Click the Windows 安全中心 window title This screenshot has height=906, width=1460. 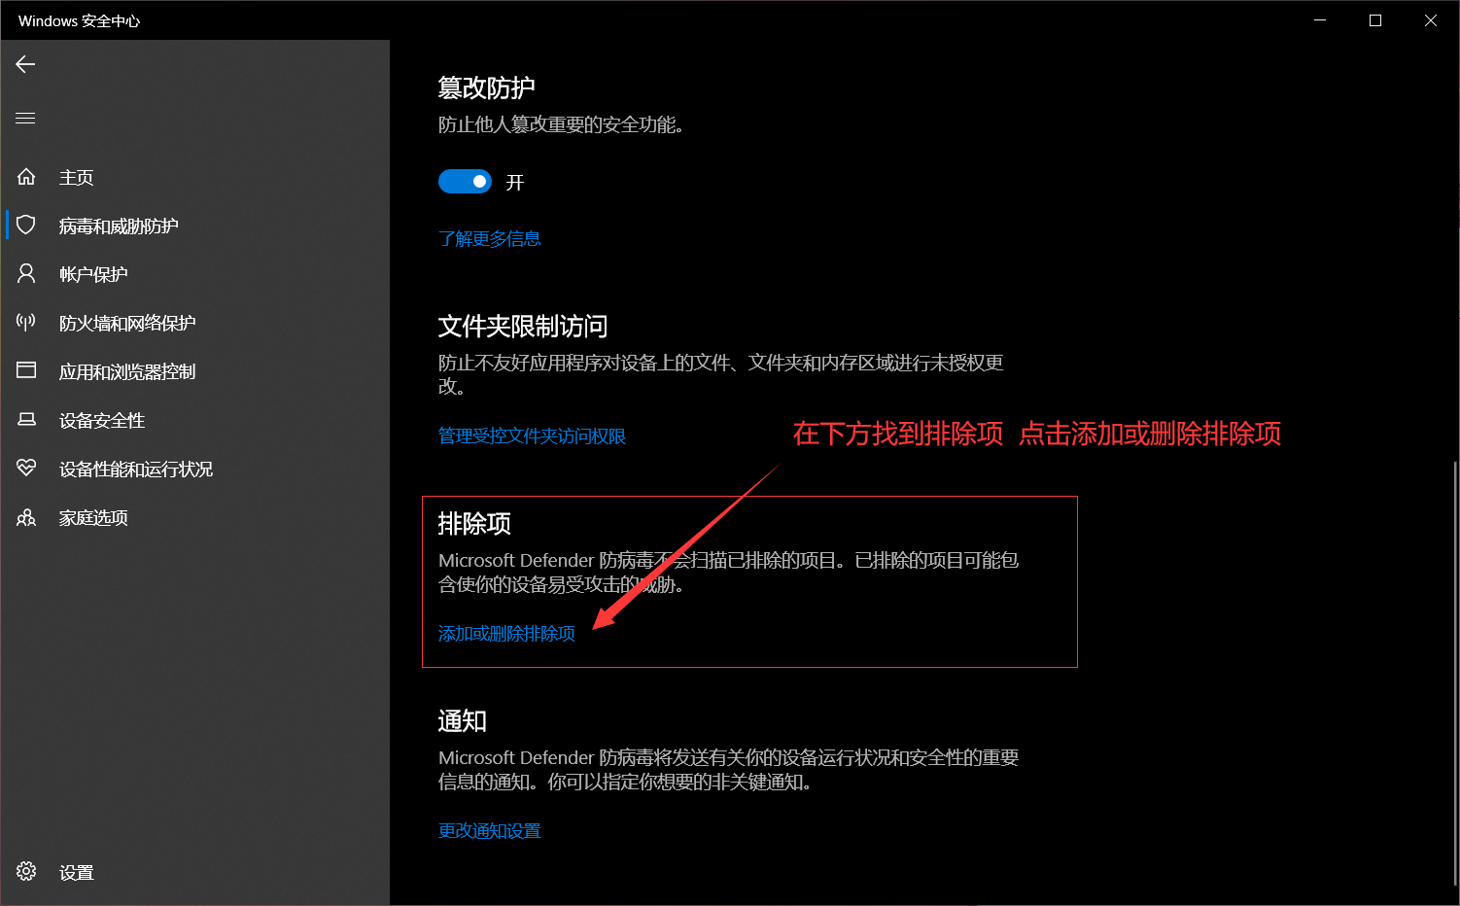click(79, 20)
